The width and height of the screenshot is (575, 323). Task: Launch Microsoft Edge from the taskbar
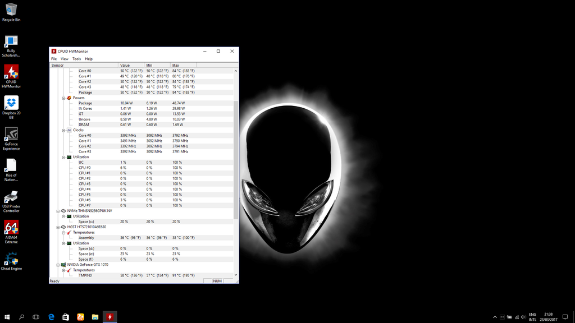(51, 317)
